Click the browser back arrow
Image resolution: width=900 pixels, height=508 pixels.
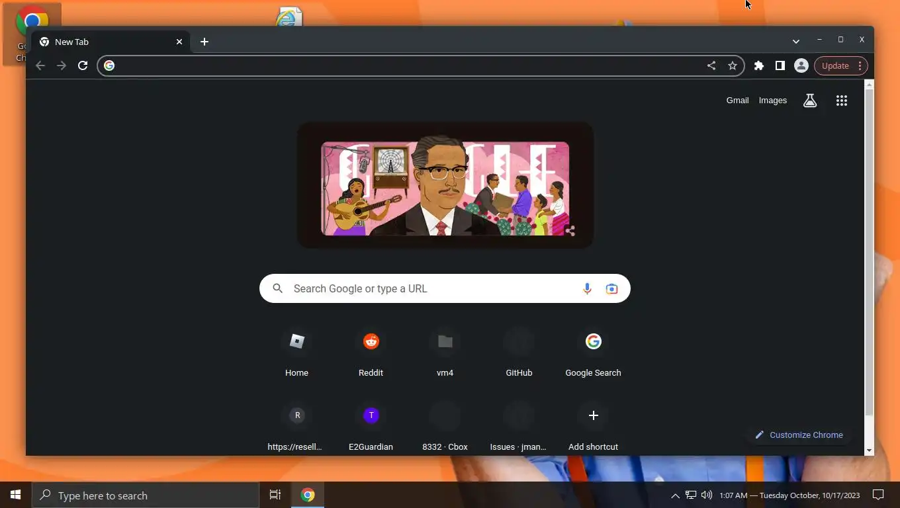(40, 65)
